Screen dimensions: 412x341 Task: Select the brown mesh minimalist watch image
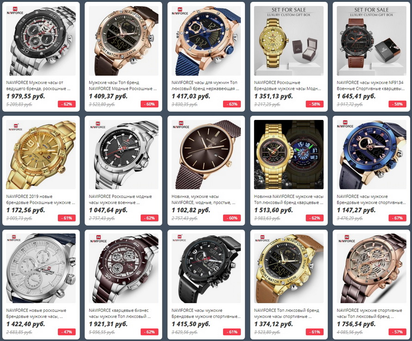pyautogui.click(x=206, y=155)
